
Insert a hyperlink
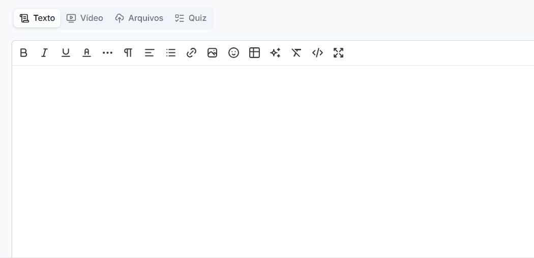(x=191, y=53)
